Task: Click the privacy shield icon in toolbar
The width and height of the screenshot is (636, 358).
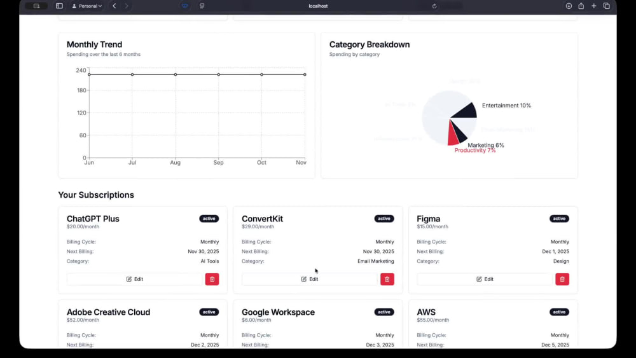Action: pyautogui.click(x=185, y=6)
